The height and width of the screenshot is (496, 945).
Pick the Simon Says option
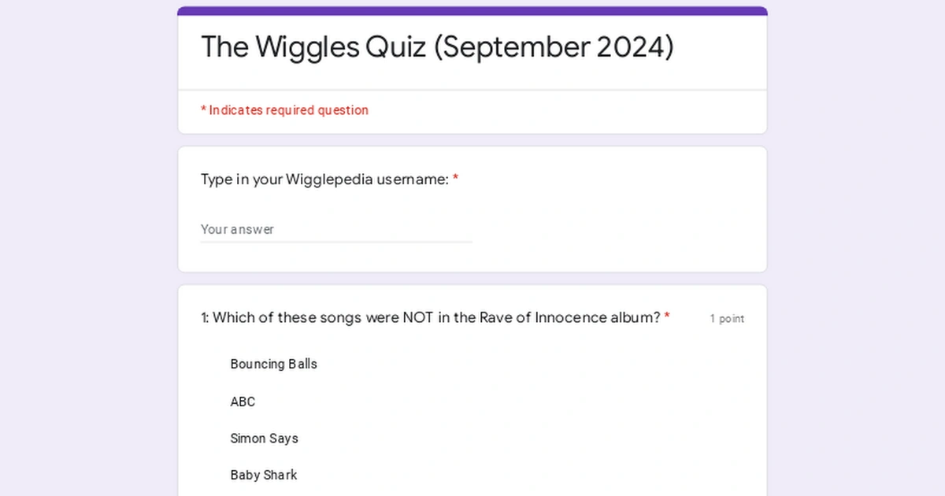(x=264, y=439)
